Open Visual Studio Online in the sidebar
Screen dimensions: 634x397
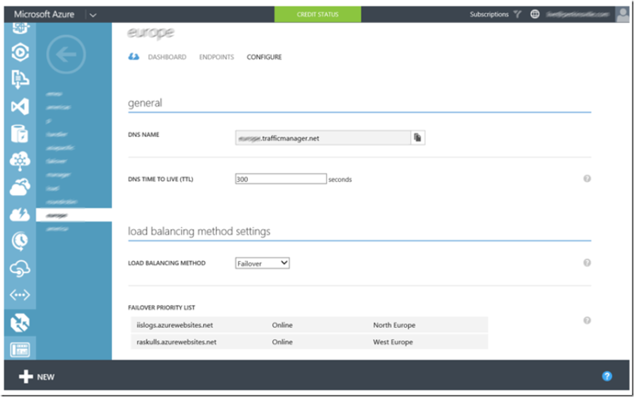[x=20, y=107]
